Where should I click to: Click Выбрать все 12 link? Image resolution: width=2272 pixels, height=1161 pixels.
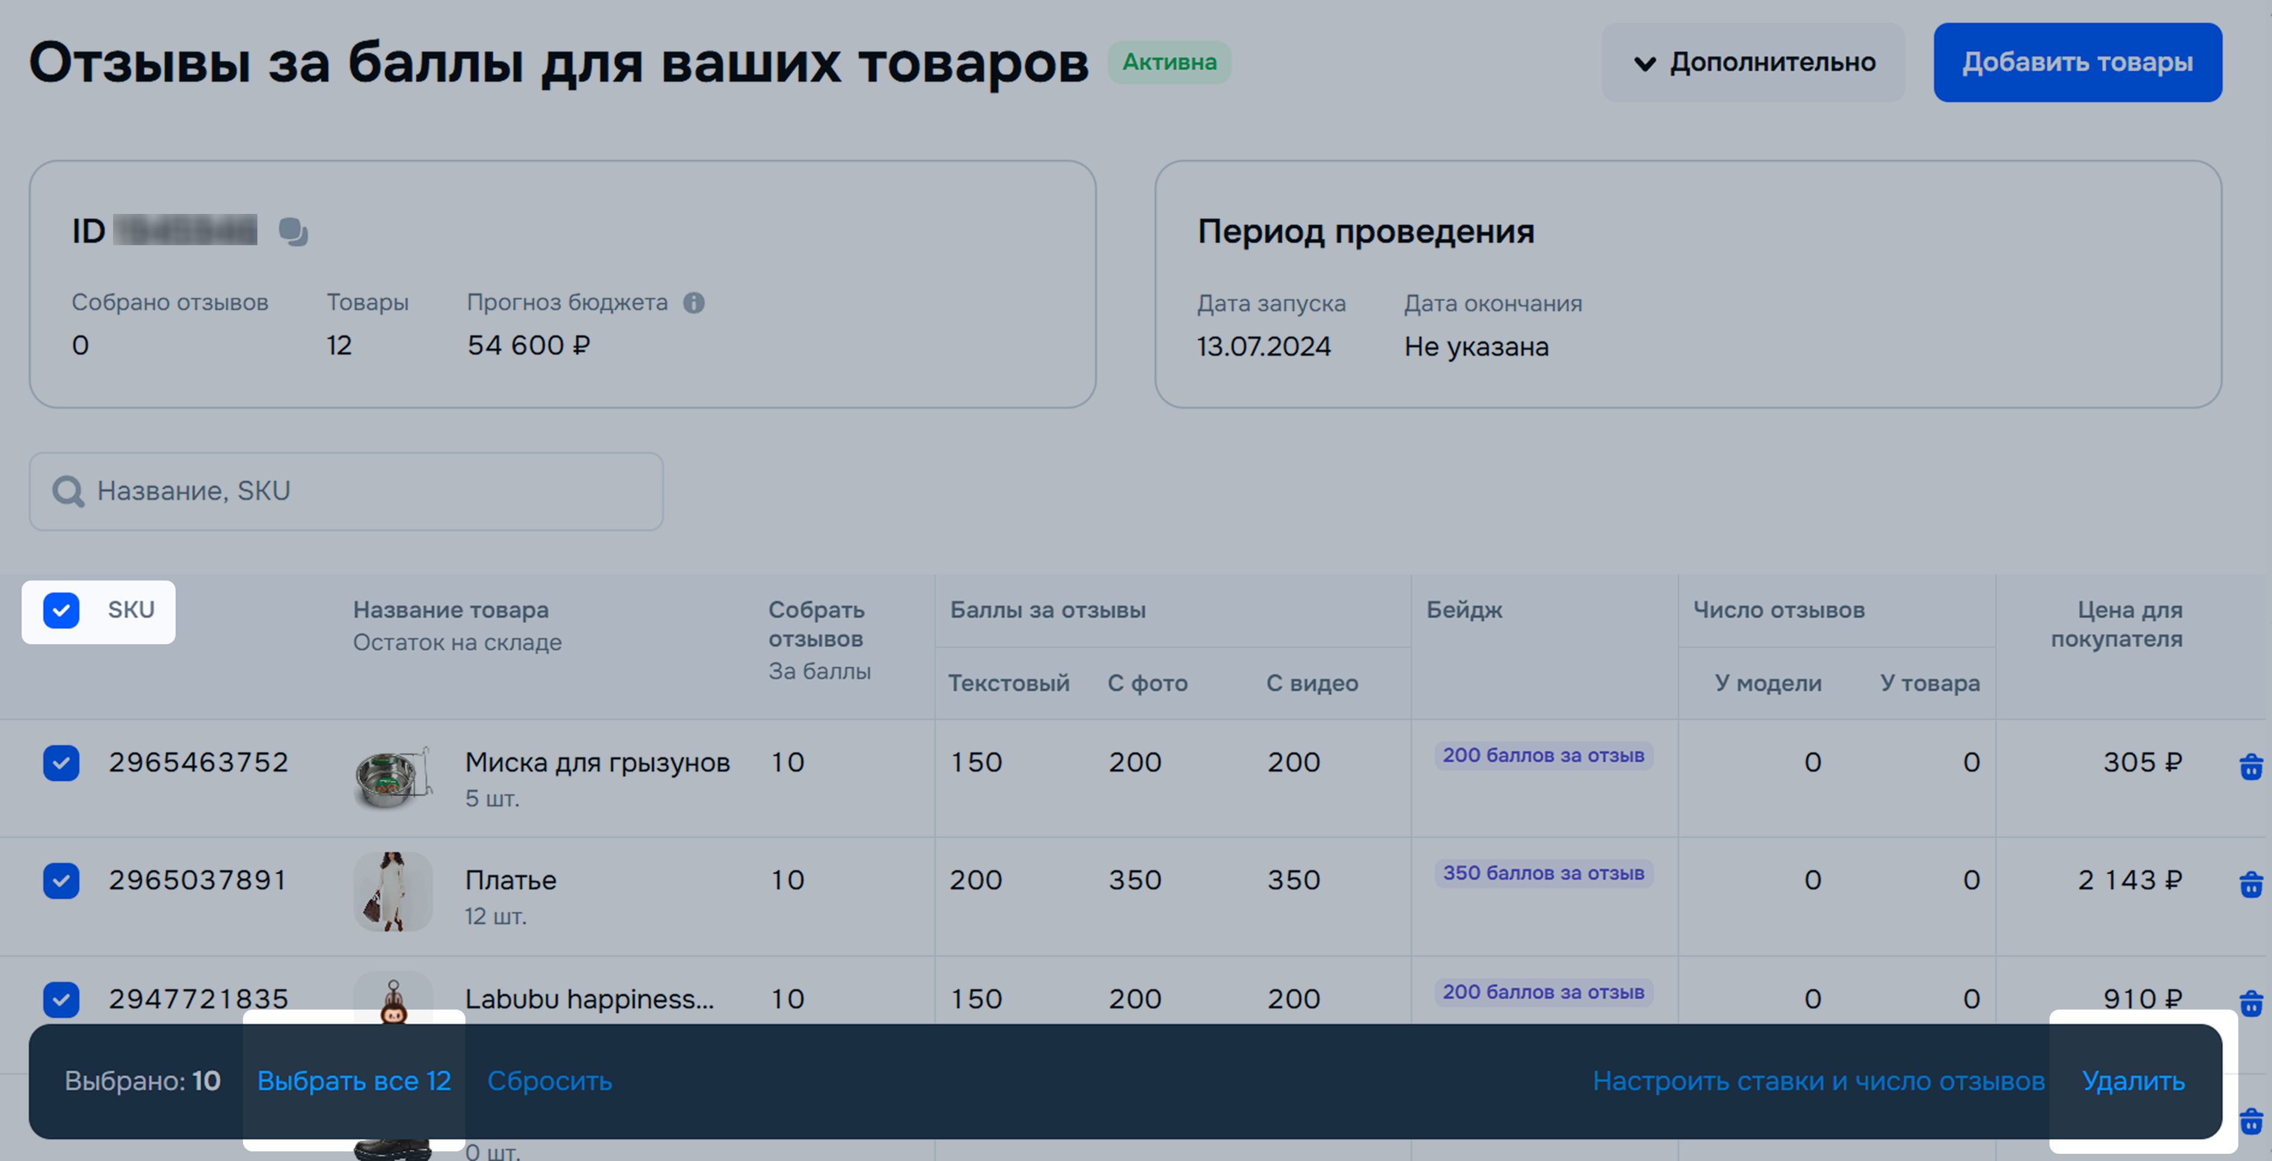(354, 1081)
